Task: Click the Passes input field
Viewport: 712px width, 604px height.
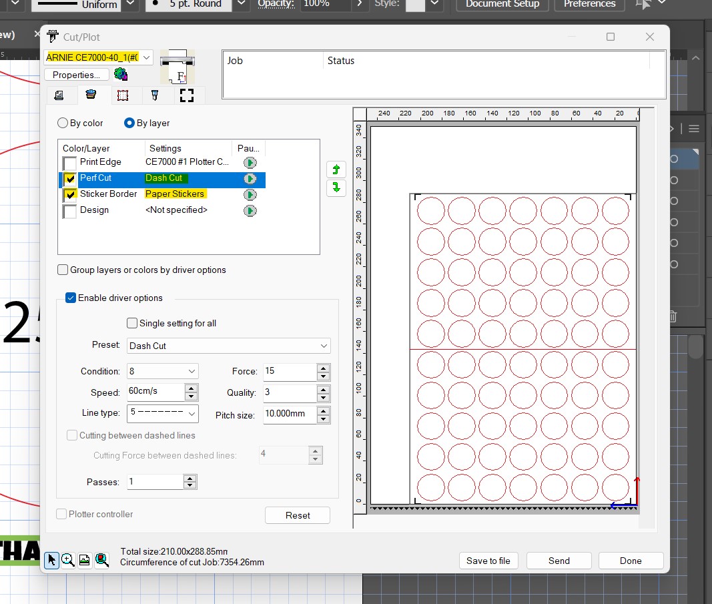Action: (x=155, y=482)
